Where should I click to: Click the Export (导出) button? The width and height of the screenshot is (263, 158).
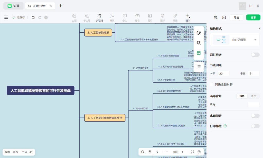(237, 17)
